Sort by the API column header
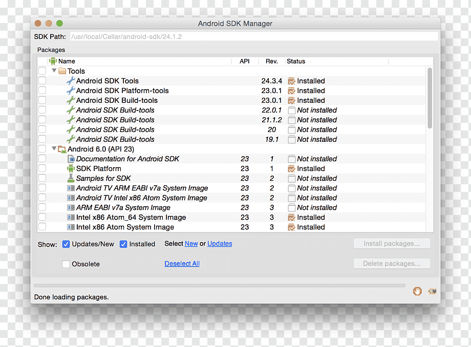Screen dimensions: 471x347 click(x=245, y=61)
